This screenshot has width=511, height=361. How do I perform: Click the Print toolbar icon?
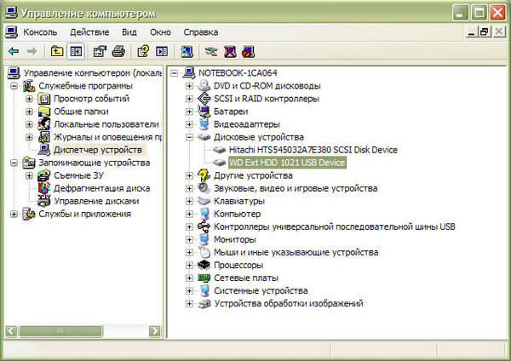click(119, 51)
